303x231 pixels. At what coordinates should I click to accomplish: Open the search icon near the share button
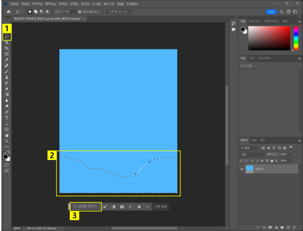282,11
